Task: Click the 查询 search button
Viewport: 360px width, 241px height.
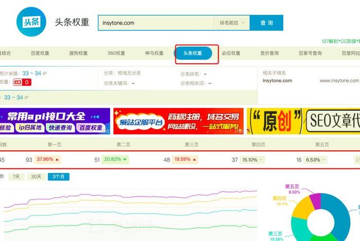Action: (266, 23)
